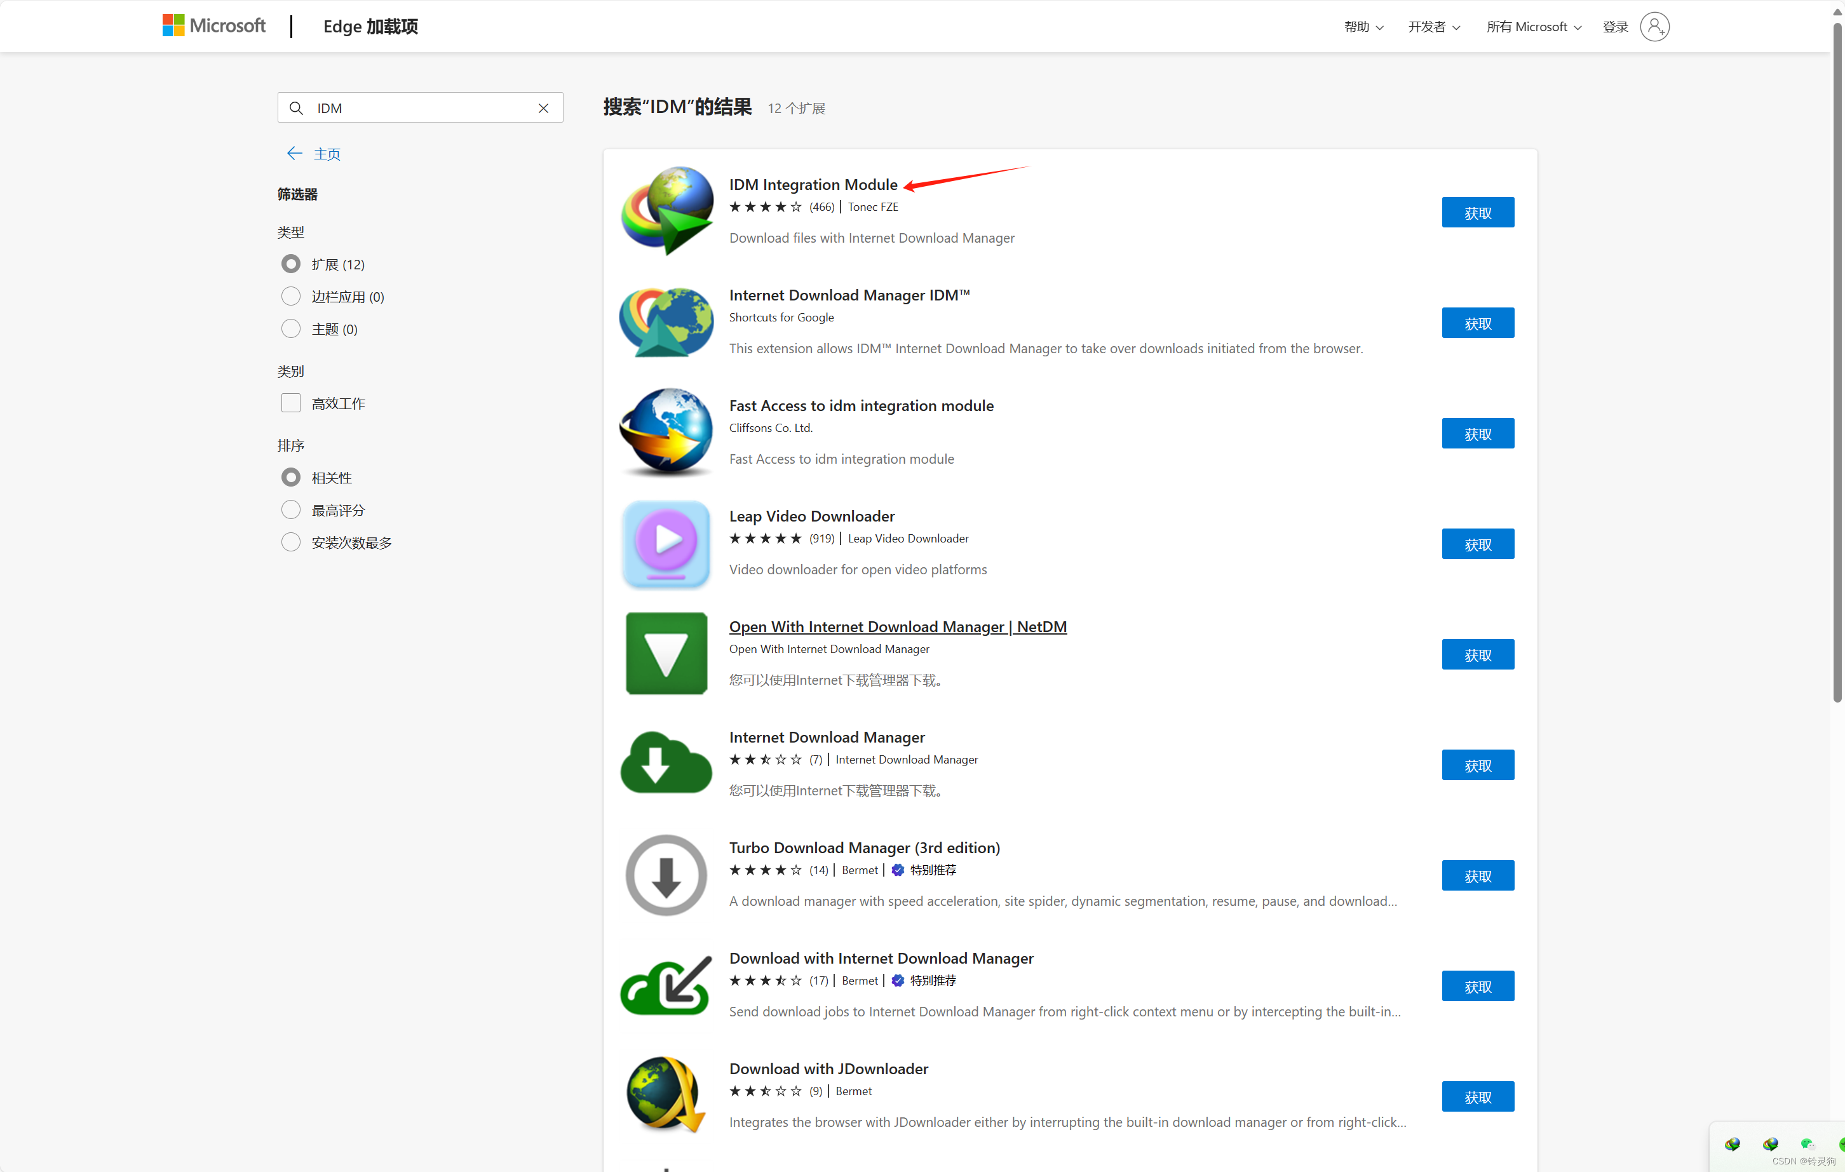Get the IDM Integration Module extension
The height and width of the screenshot is (1172, 1845).
(1477, 213)
